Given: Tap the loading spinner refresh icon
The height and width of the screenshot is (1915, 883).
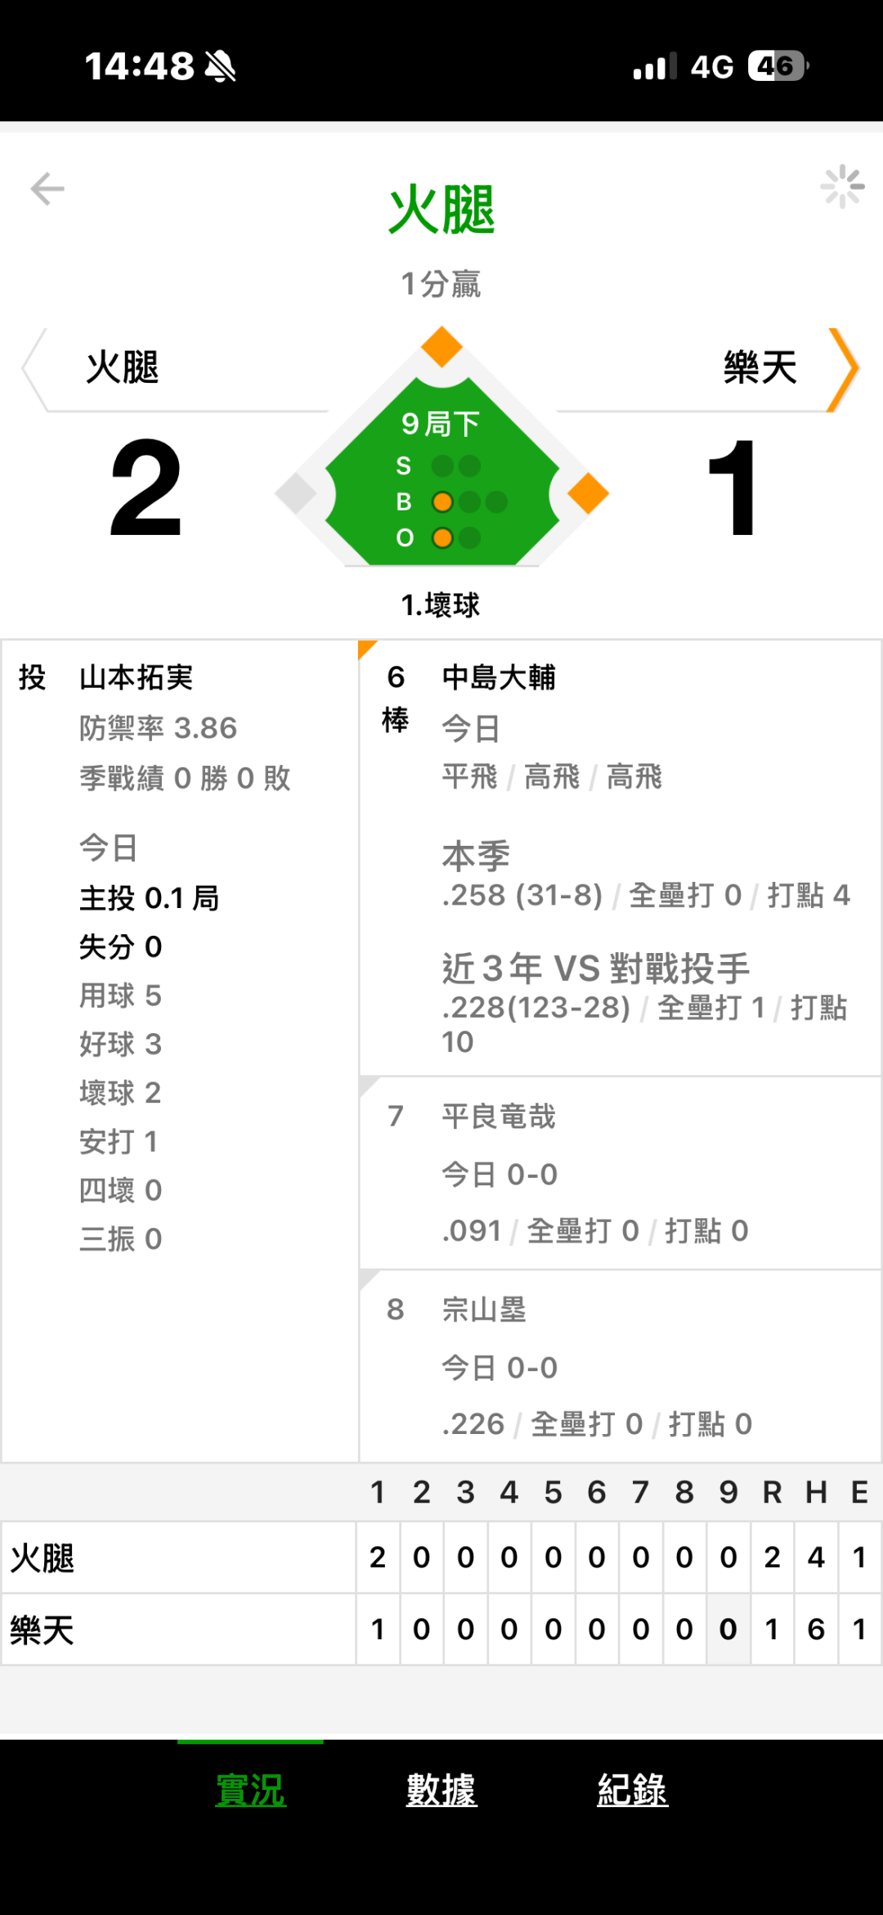Looking at the screenshot, I should click(842, 187).
